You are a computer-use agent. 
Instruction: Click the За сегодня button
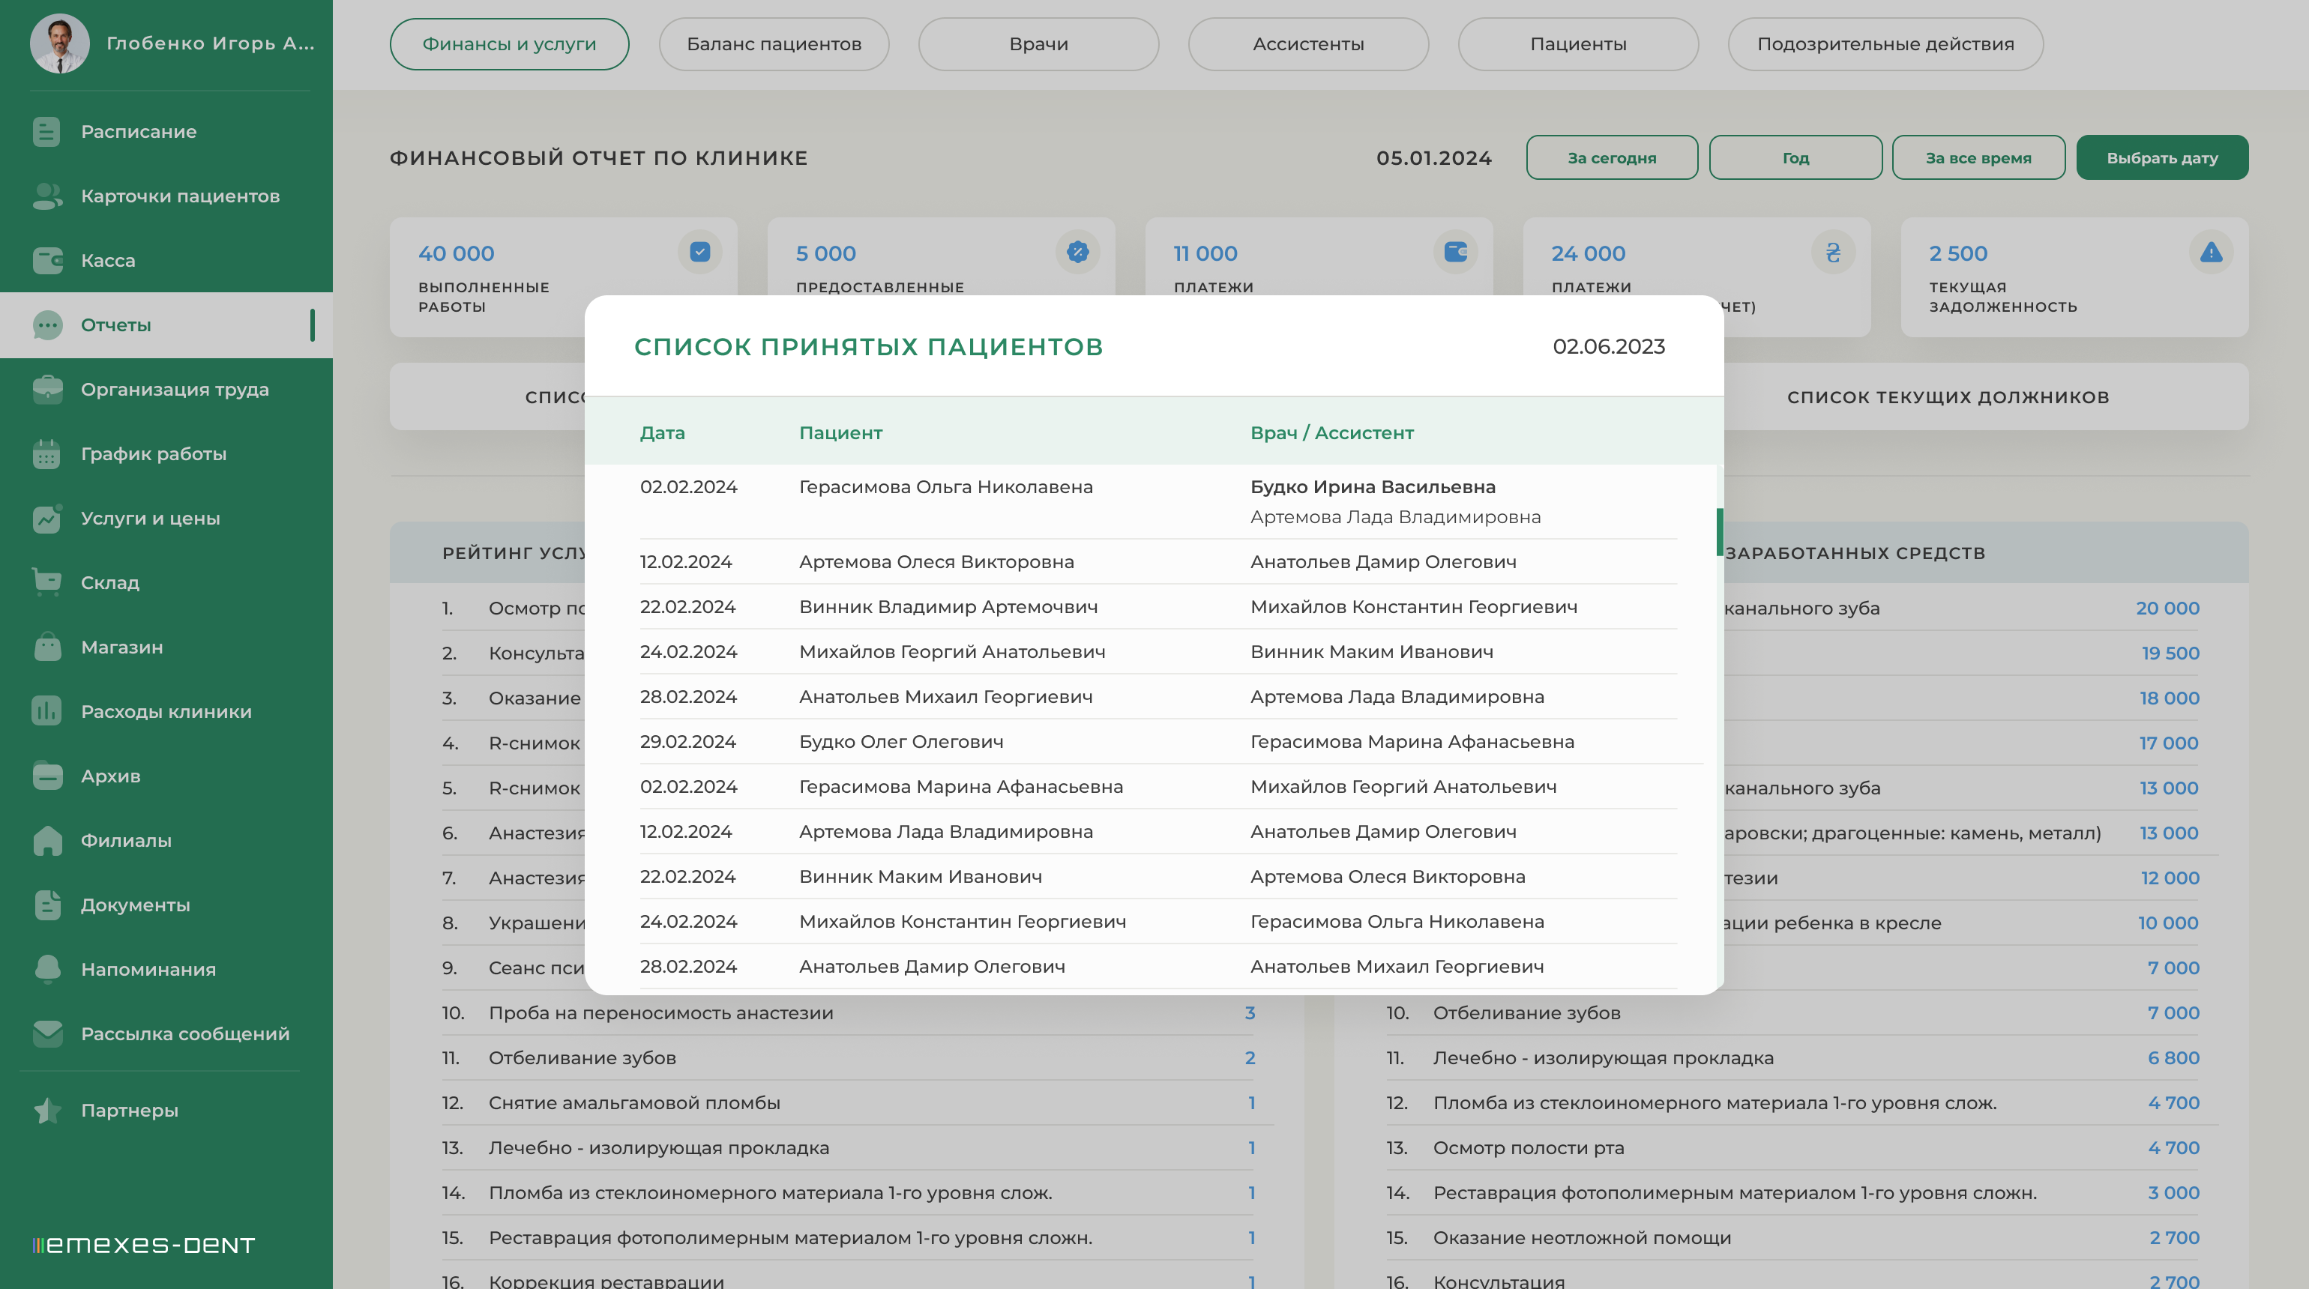click(1612, 157)
